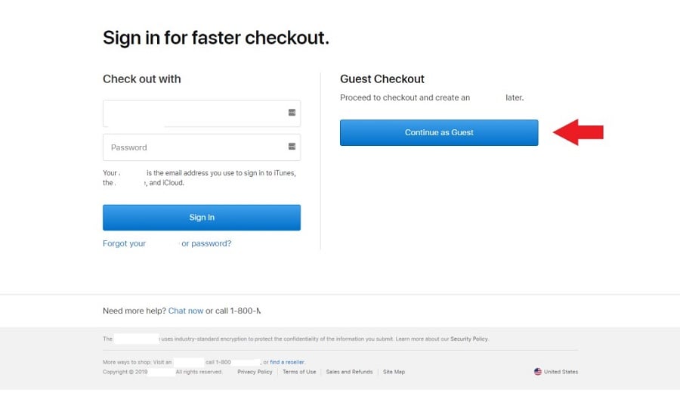The width and height of the screenshot is (680, 396).
Task: Open the Forgot your ID or password link
Action: (x=167, y=243)
